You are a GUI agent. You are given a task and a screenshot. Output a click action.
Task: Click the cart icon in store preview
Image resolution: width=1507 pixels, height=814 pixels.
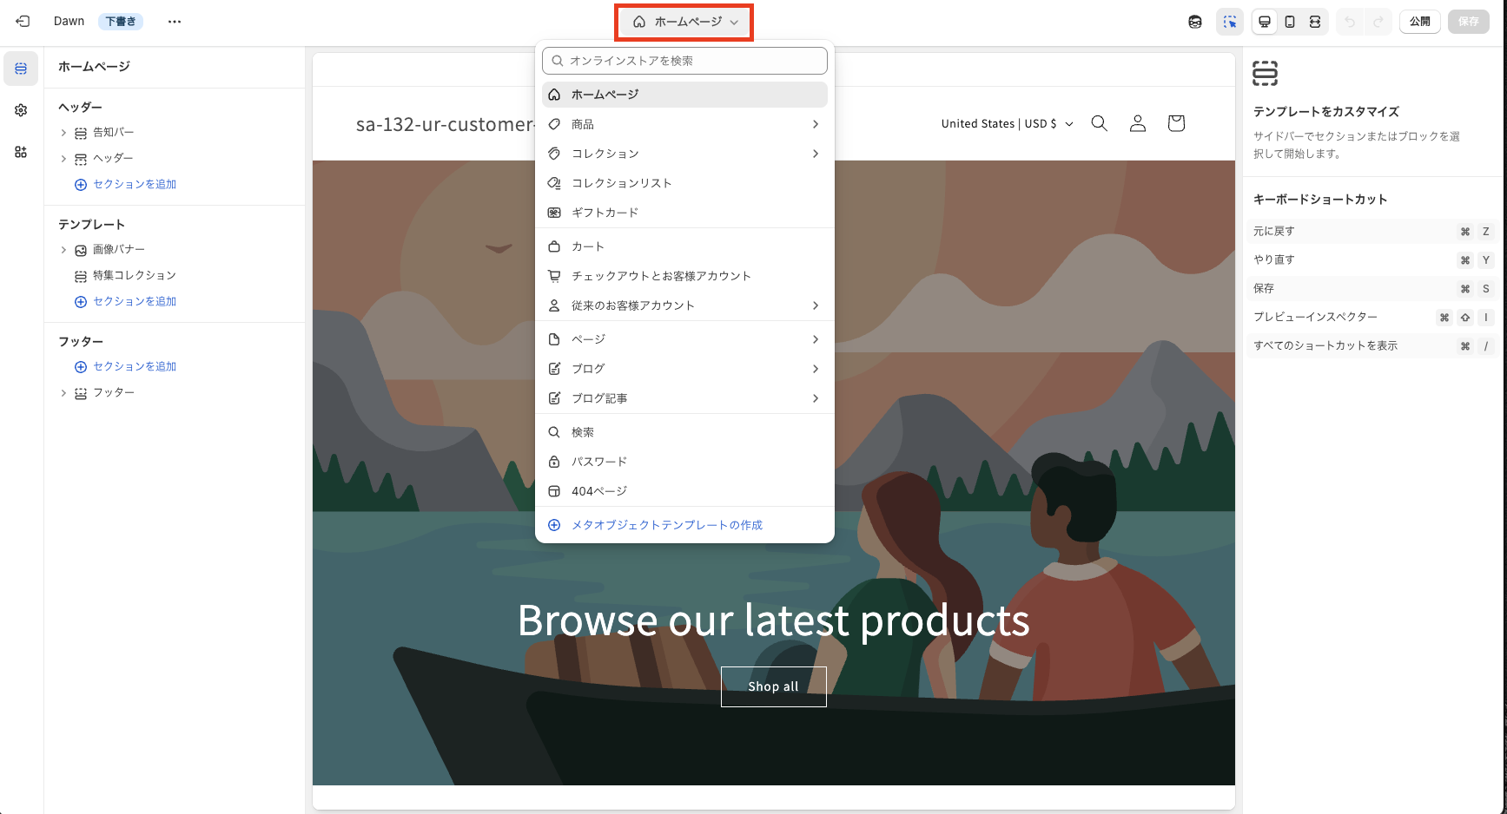[x=1176, y=123]
